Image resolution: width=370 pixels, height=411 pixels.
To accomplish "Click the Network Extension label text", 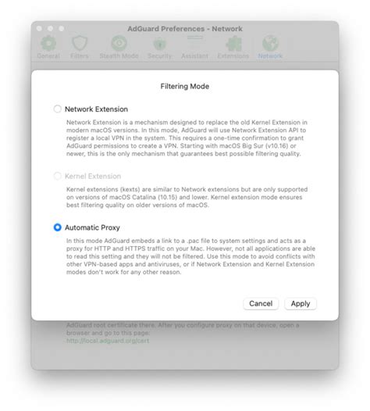I will (x=96, y=109).
